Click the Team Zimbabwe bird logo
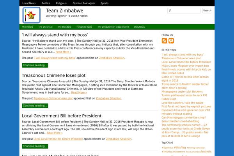This screenshot has width=234, height=156. (x=31, y=15)
